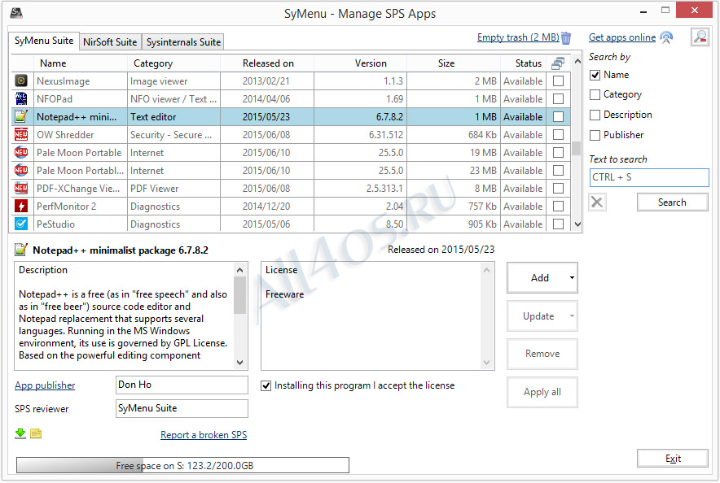Click the Notepad++ row icon in list
The image size is (720, 483).
[x=21, y=117]
